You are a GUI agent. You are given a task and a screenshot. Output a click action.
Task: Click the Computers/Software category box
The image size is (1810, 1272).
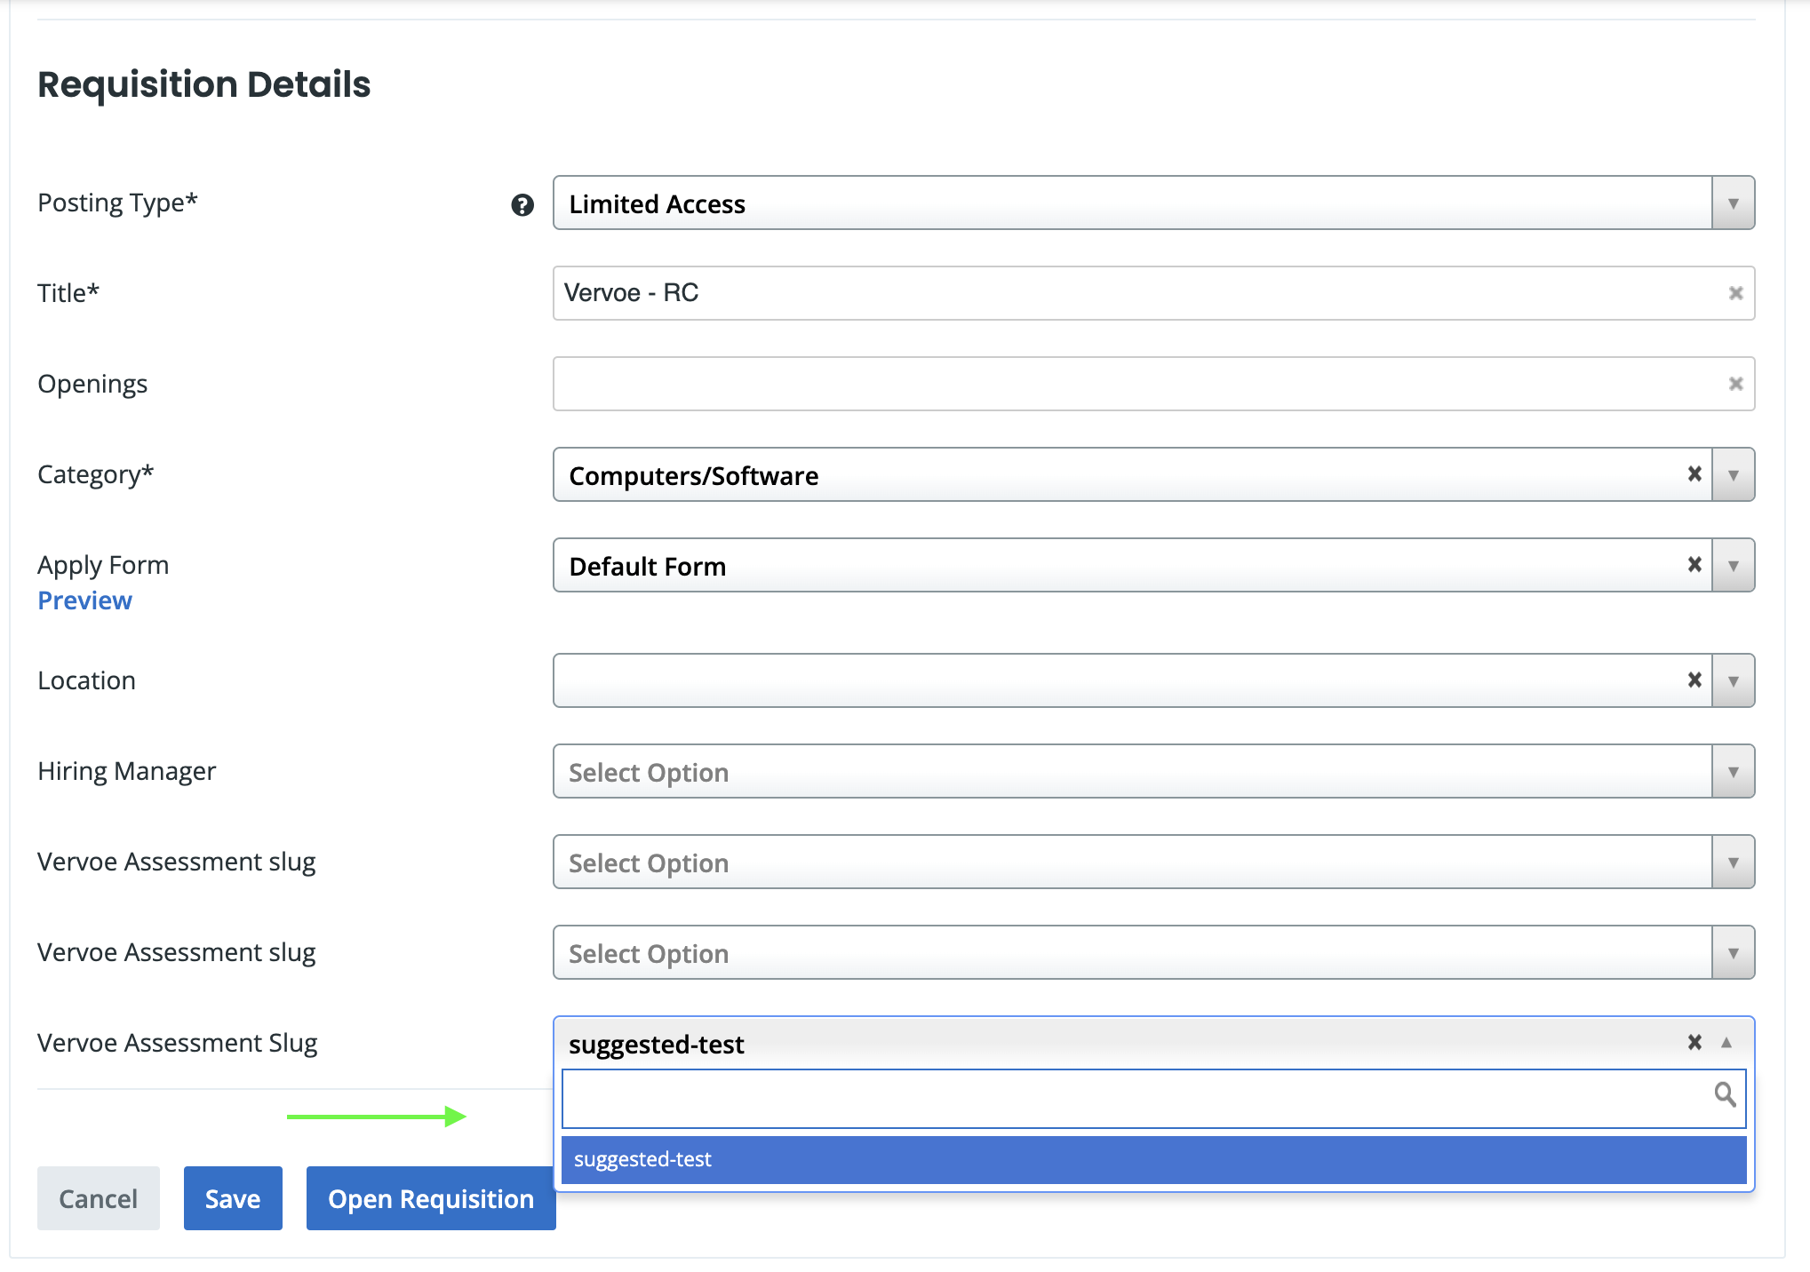(1153, 475)
